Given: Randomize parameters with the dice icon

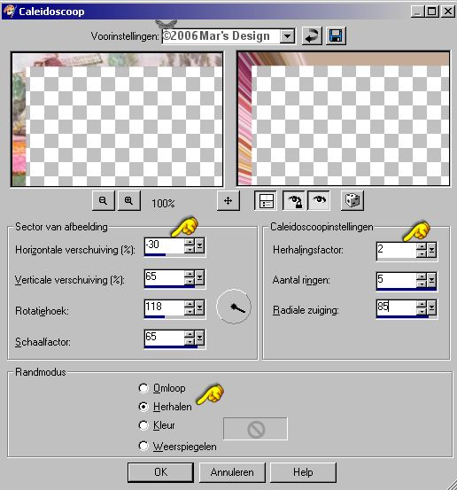Looking at the screenshot, I should tap(352, 200).
